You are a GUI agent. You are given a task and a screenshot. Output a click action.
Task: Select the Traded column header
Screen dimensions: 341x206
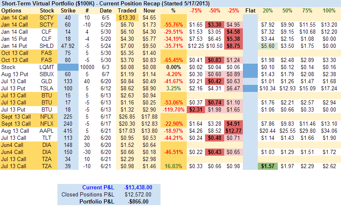(126, 10)
